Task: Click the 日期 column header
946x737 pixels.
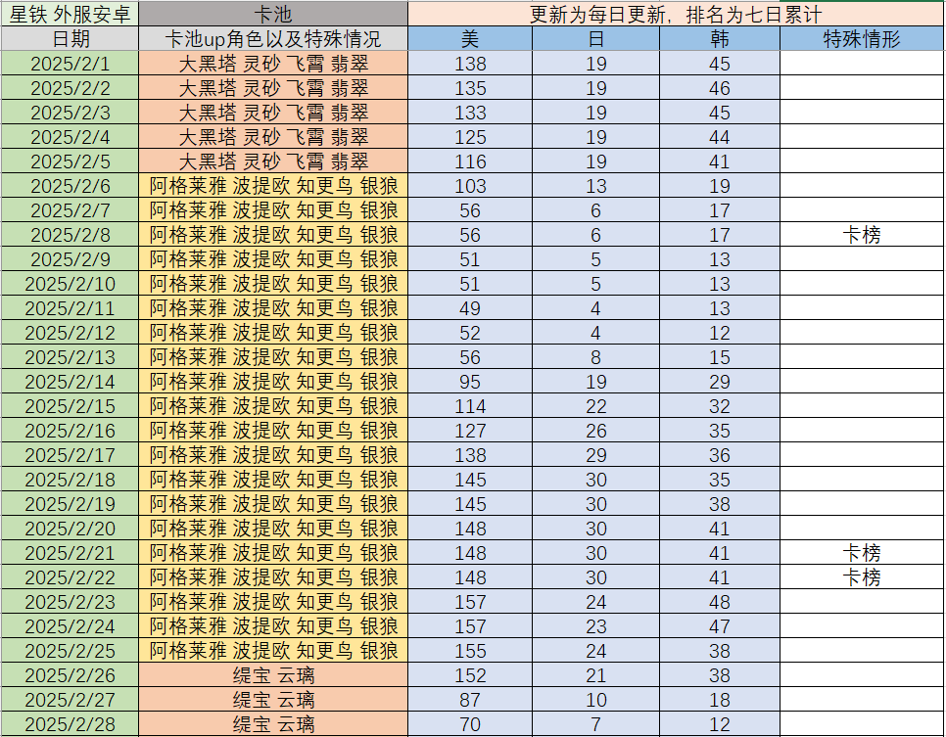Action: (70, 39)
